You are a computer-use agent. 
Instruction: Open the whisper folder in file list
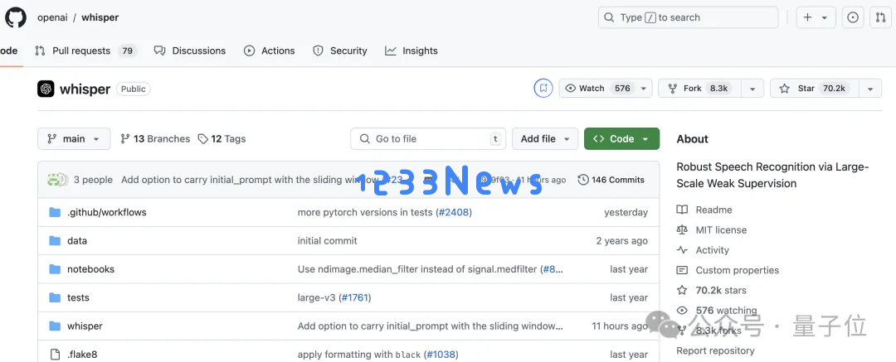click(x=85, y=326)
